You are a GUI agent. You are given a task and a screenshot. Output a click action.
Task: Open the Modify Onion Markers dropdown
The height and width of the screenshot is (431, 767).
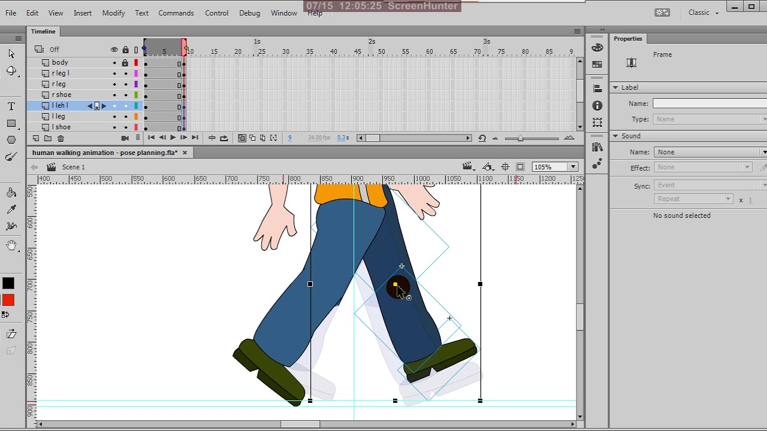[274, 138]
